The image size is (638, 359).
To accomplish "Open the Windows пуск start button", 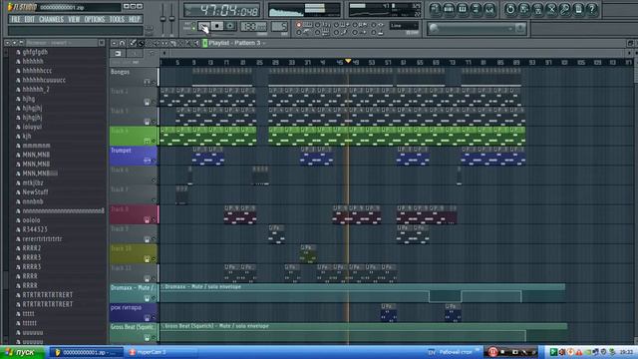I will pyautogui.click(x=22, y=352).
